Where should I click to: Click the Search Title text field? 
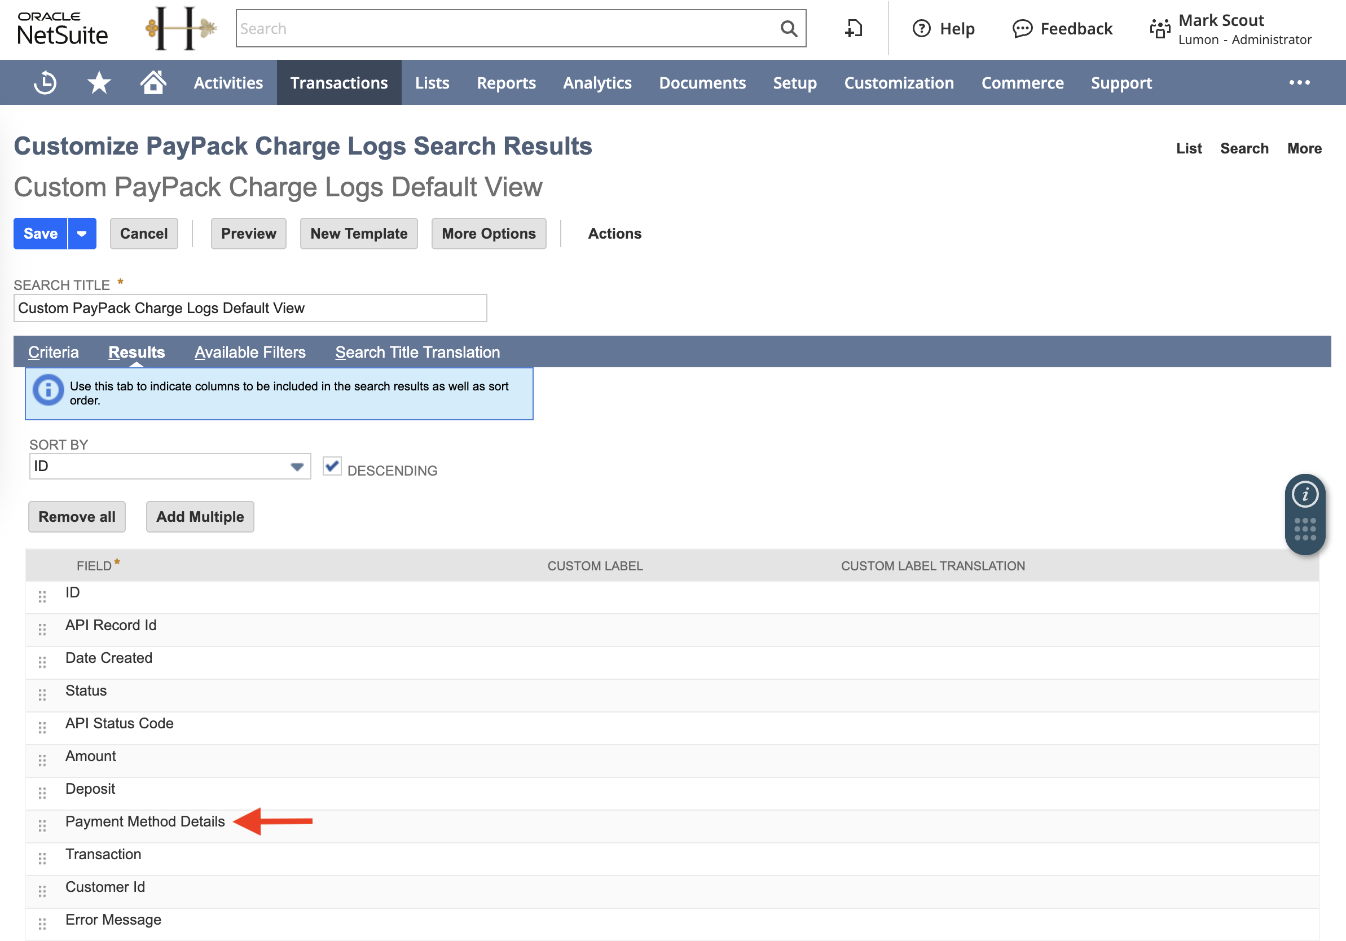pyautogui.click(x=250, y=308)
